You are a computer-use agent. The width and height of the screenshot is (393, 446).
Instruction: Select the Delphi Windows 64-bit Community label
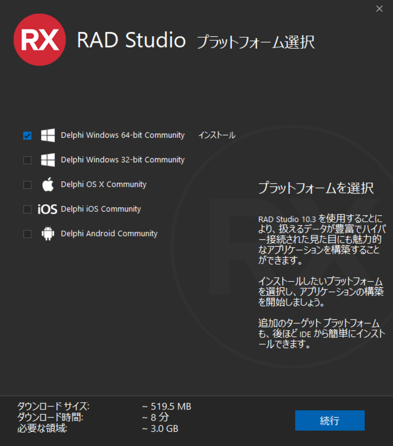coord(122,135)
